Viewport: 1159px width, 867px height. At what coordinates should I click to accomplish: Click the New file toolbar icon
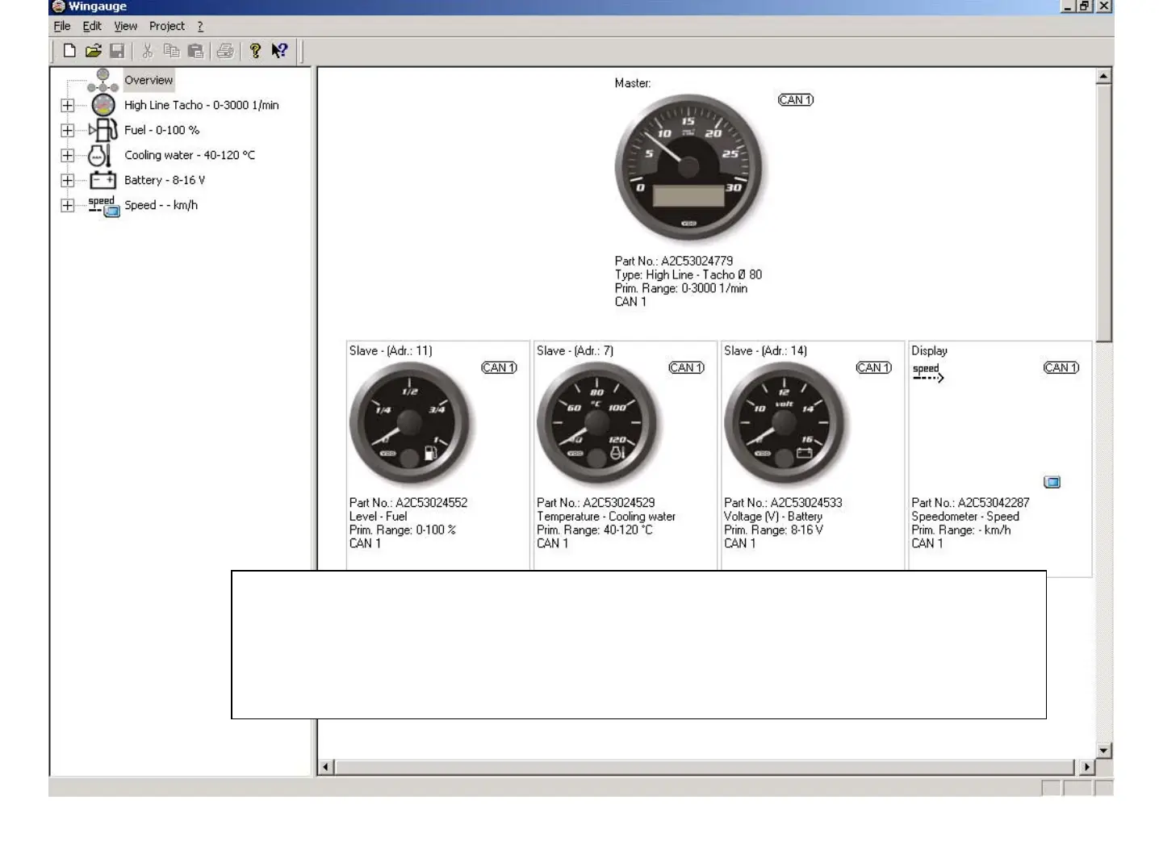69,51
